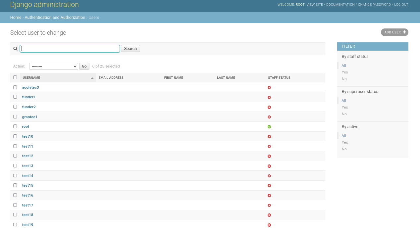Tick the test13 row checkbox
The width and height of the screenshot is (420, 228).
pos(15,165)
